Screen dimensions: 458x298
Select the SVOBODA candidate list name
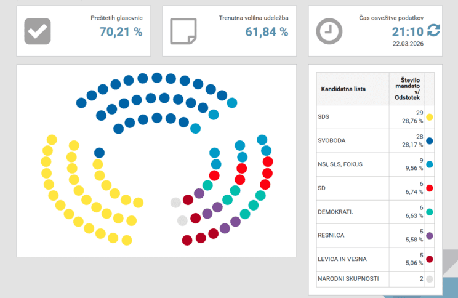coord(332,141)
